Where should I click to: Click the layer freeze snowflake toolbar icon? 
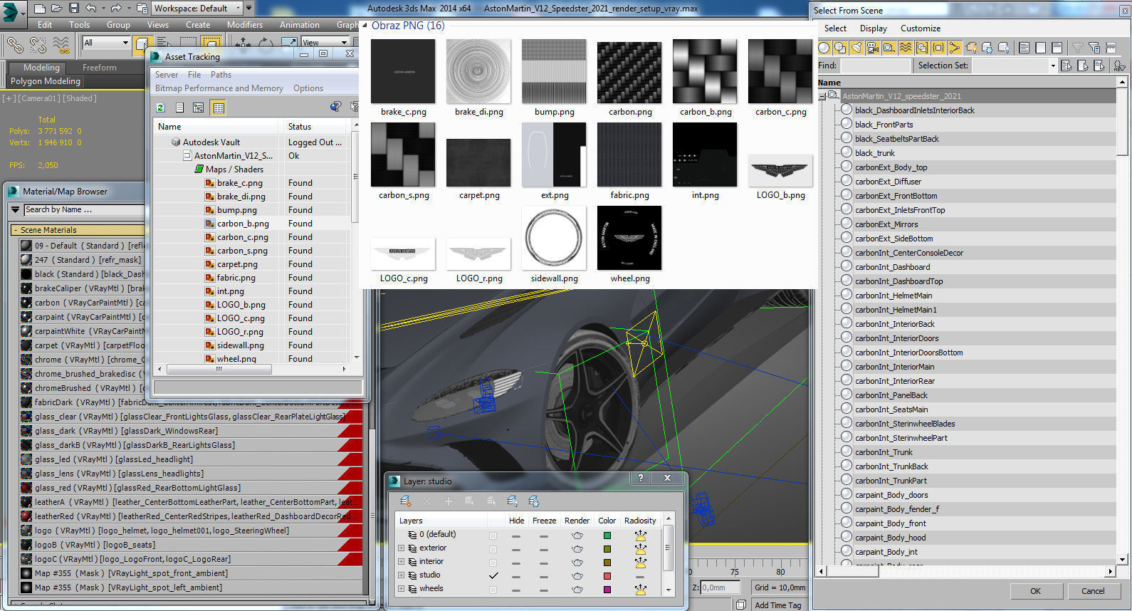point(534,501)
